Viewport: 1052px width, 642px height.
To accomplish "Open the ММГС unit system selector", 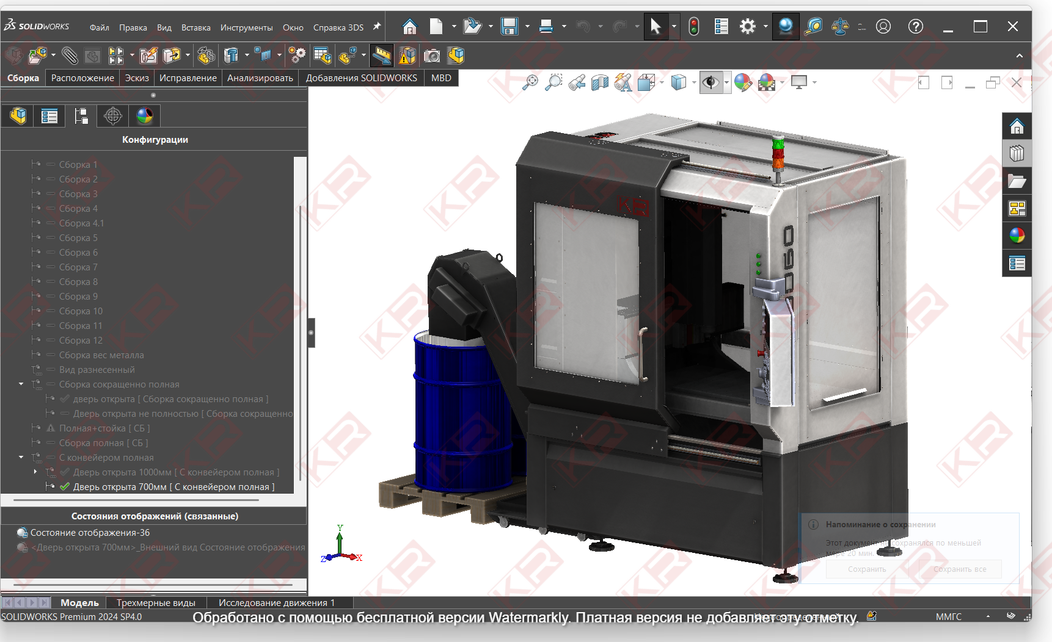I will (x=948, y=617).
